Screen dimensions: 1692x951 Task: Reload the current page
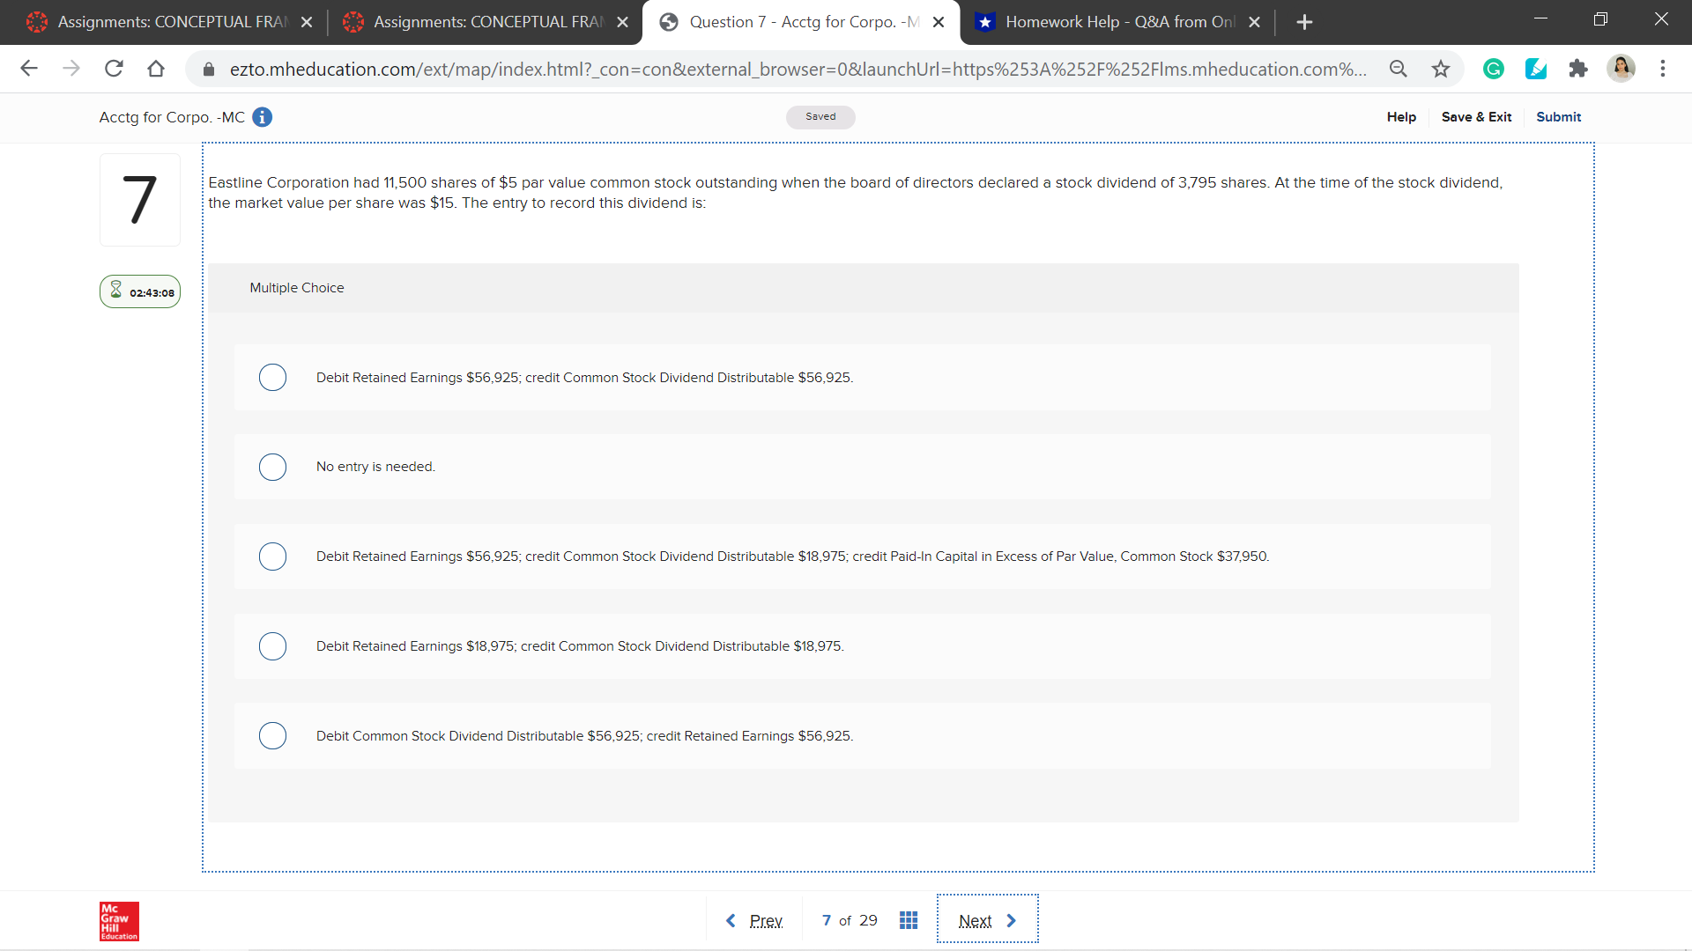click(114, 69)
